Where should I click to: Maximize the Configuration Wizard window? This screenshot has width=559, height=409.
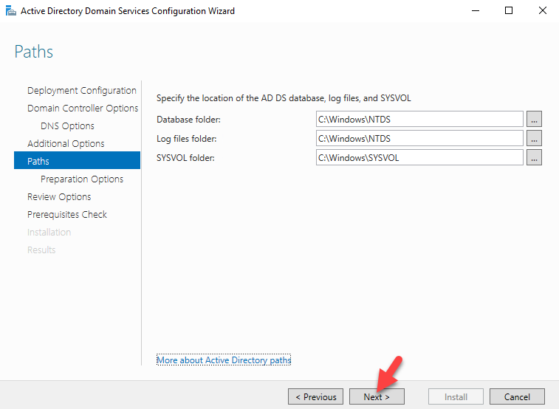coord(509,10)
